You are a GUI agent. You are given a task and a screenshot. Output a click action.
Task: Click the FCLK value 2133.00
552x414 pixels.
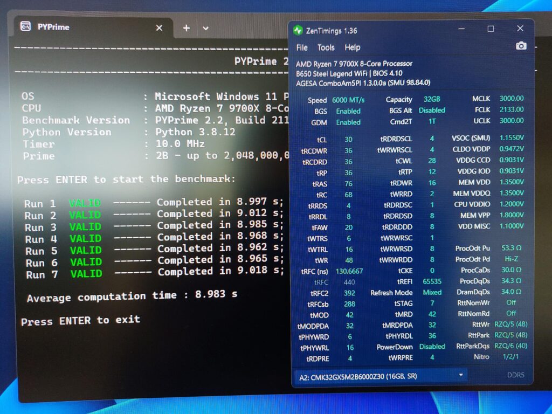point(512,109)
